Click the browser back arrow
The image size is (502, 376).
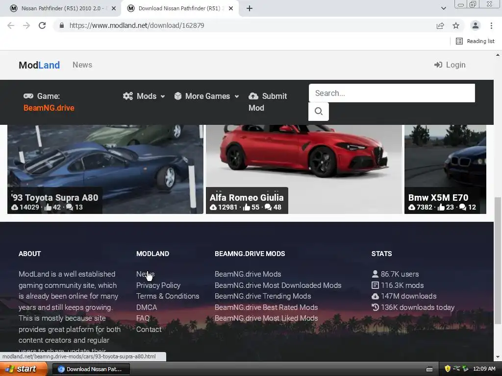[11, 25]
